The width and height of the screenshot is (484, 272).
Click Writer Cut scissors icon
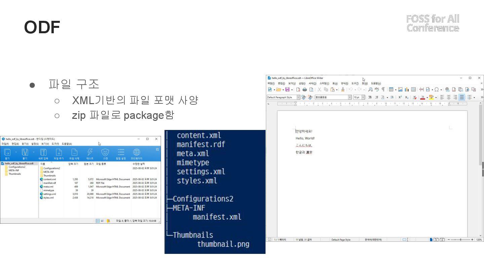(x=319, y=90)
